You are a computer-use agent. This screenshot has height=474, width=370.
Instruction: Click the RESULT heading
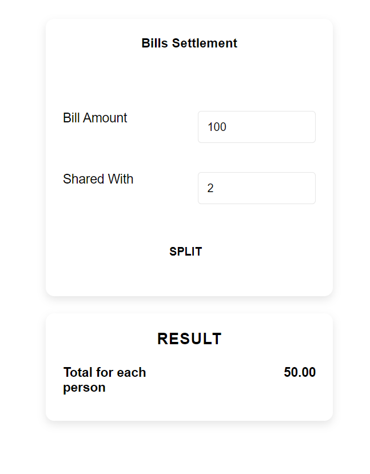189,338
